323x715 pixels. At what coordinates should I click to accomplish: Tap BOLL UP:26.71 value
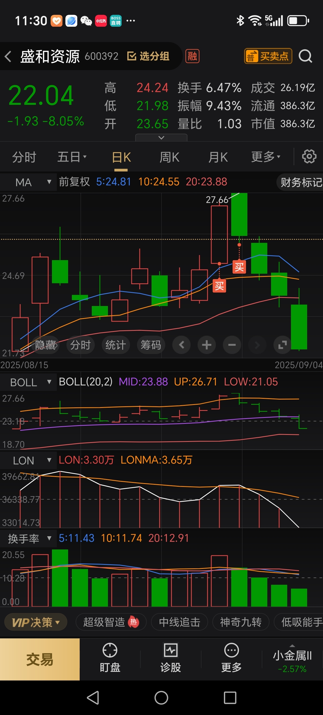click(x=195, y=382)
